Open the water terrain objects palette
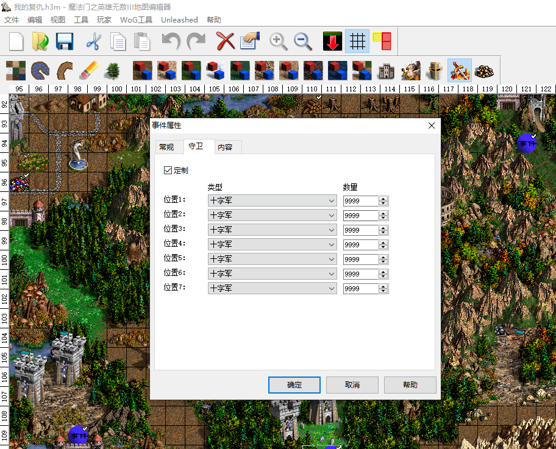The image size is (556, 449). click(x=338, y=71)
